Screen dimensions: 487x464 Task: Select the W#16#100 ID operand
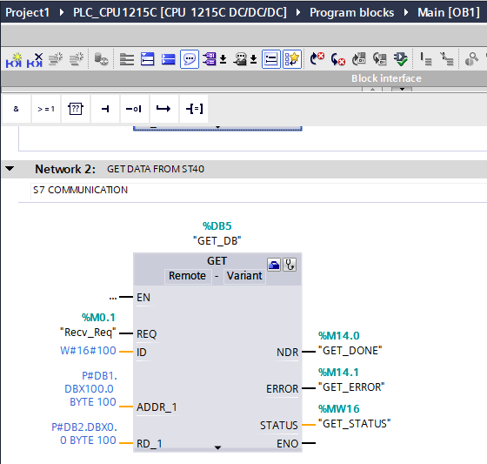pyautogui.click(x=88, y=351)
